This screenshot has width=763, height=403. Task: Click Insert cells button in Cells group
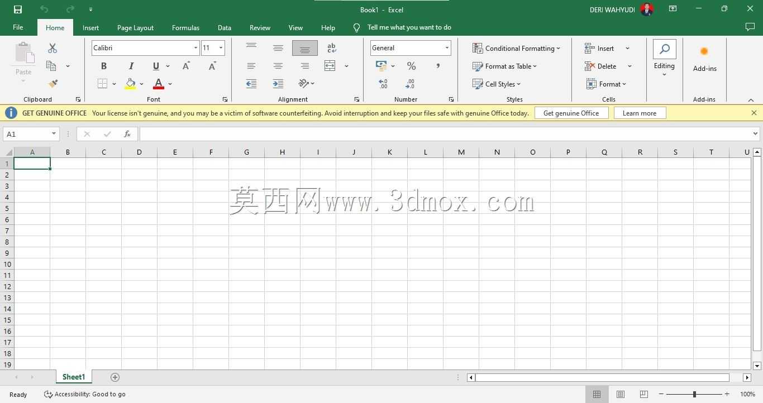click(600, 49)
